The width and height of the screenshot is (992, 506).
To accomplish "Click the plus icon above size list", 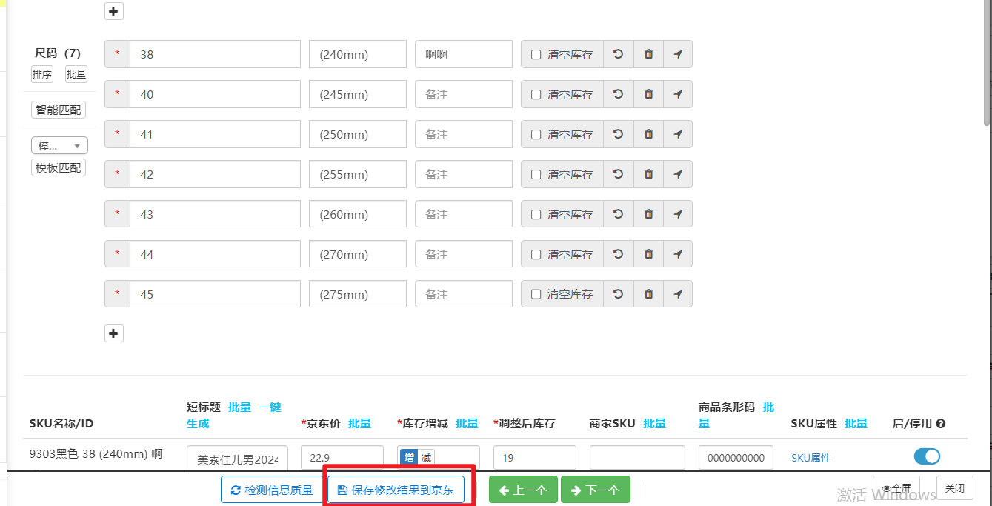I will tap(113, 11).
